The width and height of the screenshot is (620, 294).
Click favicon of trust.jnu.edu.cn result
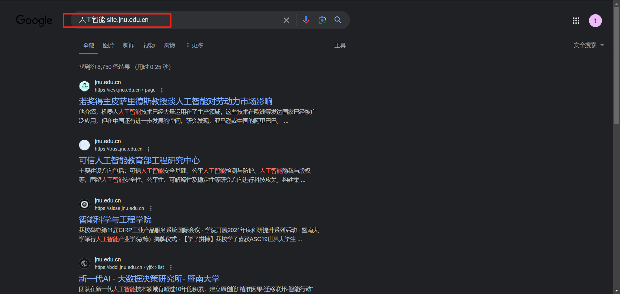[x=85, y=145]
